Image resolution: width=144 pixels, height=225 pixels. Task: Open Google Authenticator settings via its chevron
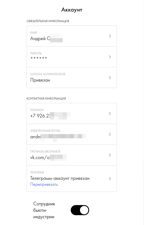click(110, 78)
